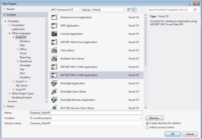Image resolution: width=202 pixels, height=139 pixels.
Task: Click the tree scroll up arrow
Action: (x=47, y=19)
